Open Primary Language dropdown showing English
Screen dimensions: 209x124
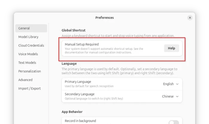[x=170, y=84]
